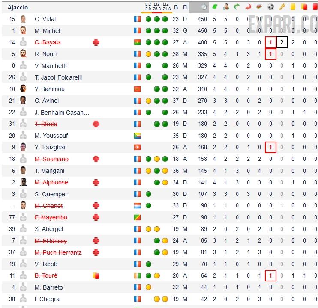
Task: Click R. Nouri's player photo thumbnail
Action: coord(23,54)
